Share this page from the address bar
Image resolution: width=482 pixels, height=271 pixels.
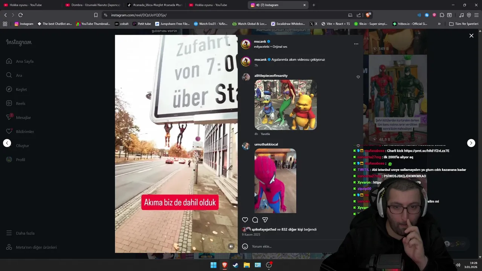(359, 15)
